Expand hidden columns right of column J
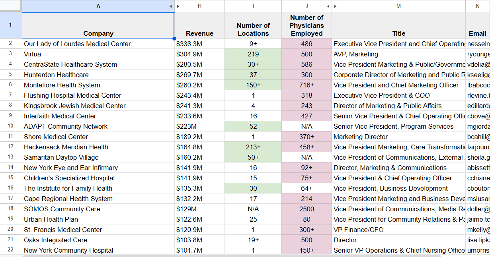This screenshot has height=257, width=490. click(328, 6)
